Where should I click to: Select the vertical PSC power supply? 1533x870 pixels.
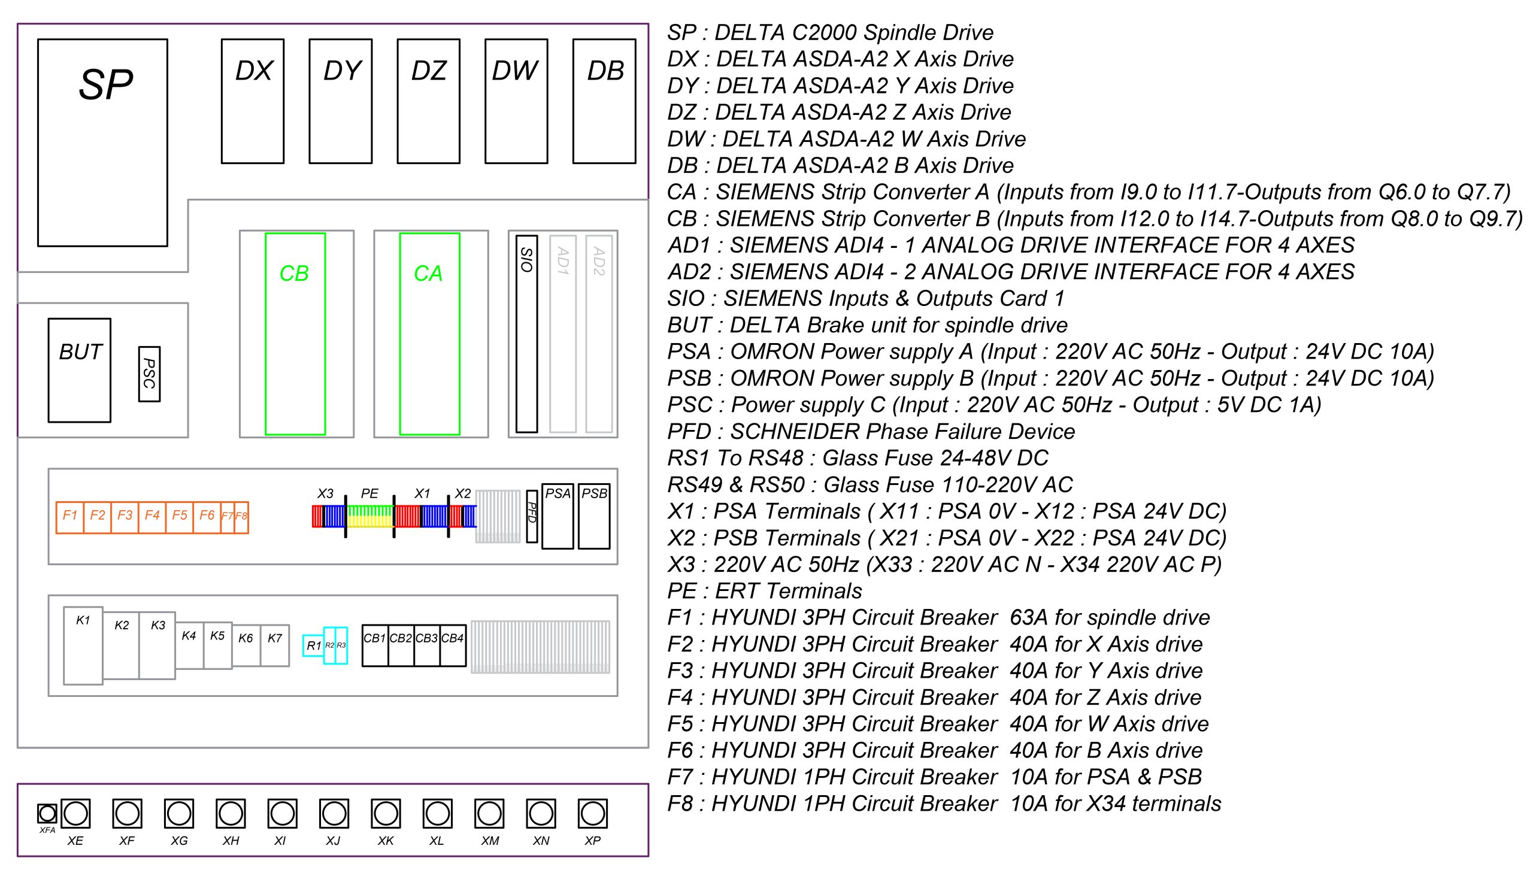(x=149, y=374)
